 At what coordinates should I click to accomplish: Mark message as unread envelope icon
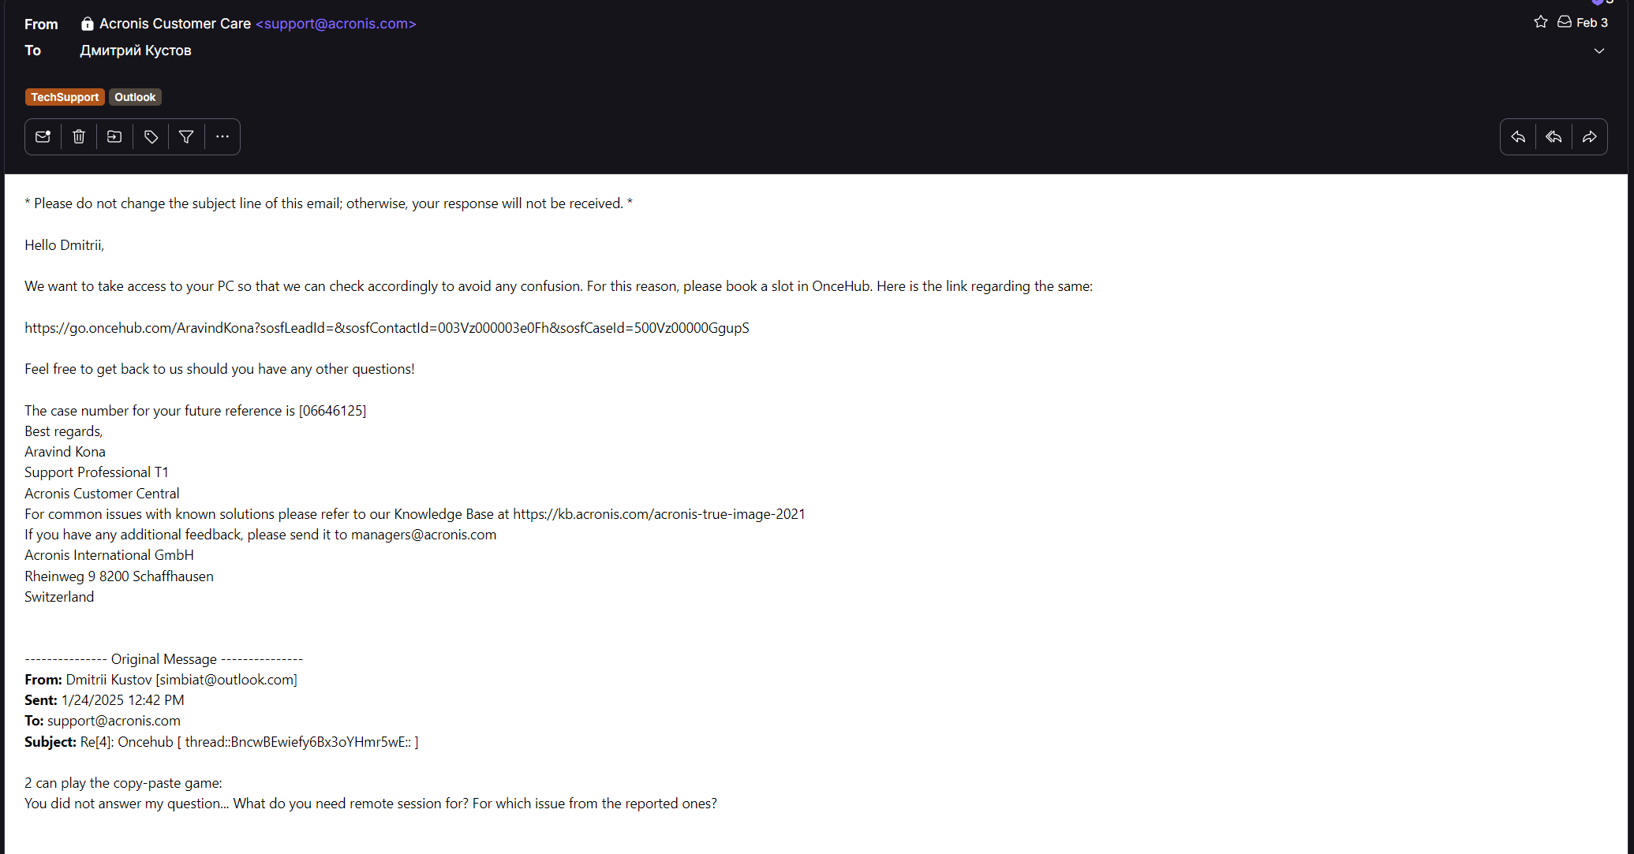pyautogui.click(x=43, y=137)
